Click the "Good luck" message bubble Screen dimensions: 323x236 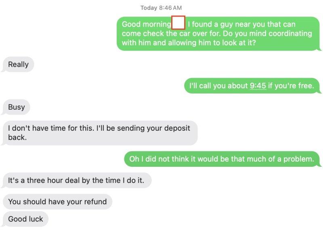coord(25,219)
